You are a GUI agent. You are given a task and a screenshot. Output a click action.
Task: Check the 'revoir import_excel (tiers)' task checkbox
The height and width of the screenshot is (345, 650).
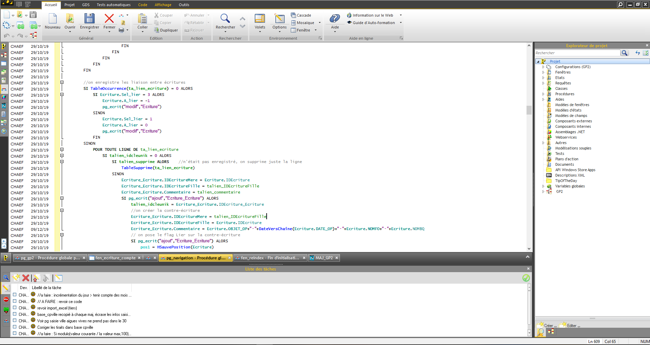click(15, 308)
